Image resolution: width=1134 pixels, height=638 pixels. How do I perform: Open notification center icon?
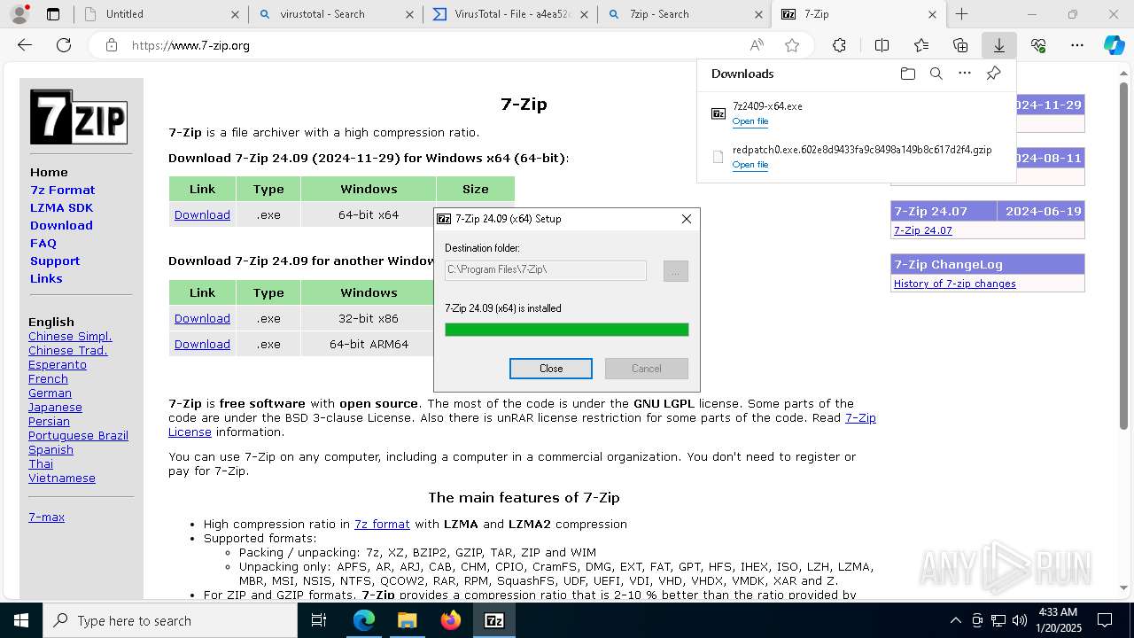(x=1105, y=620)
